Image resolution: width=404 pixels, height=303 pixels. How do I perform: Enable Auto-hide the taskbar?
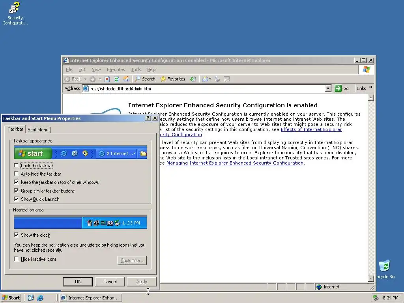point(16,174)
